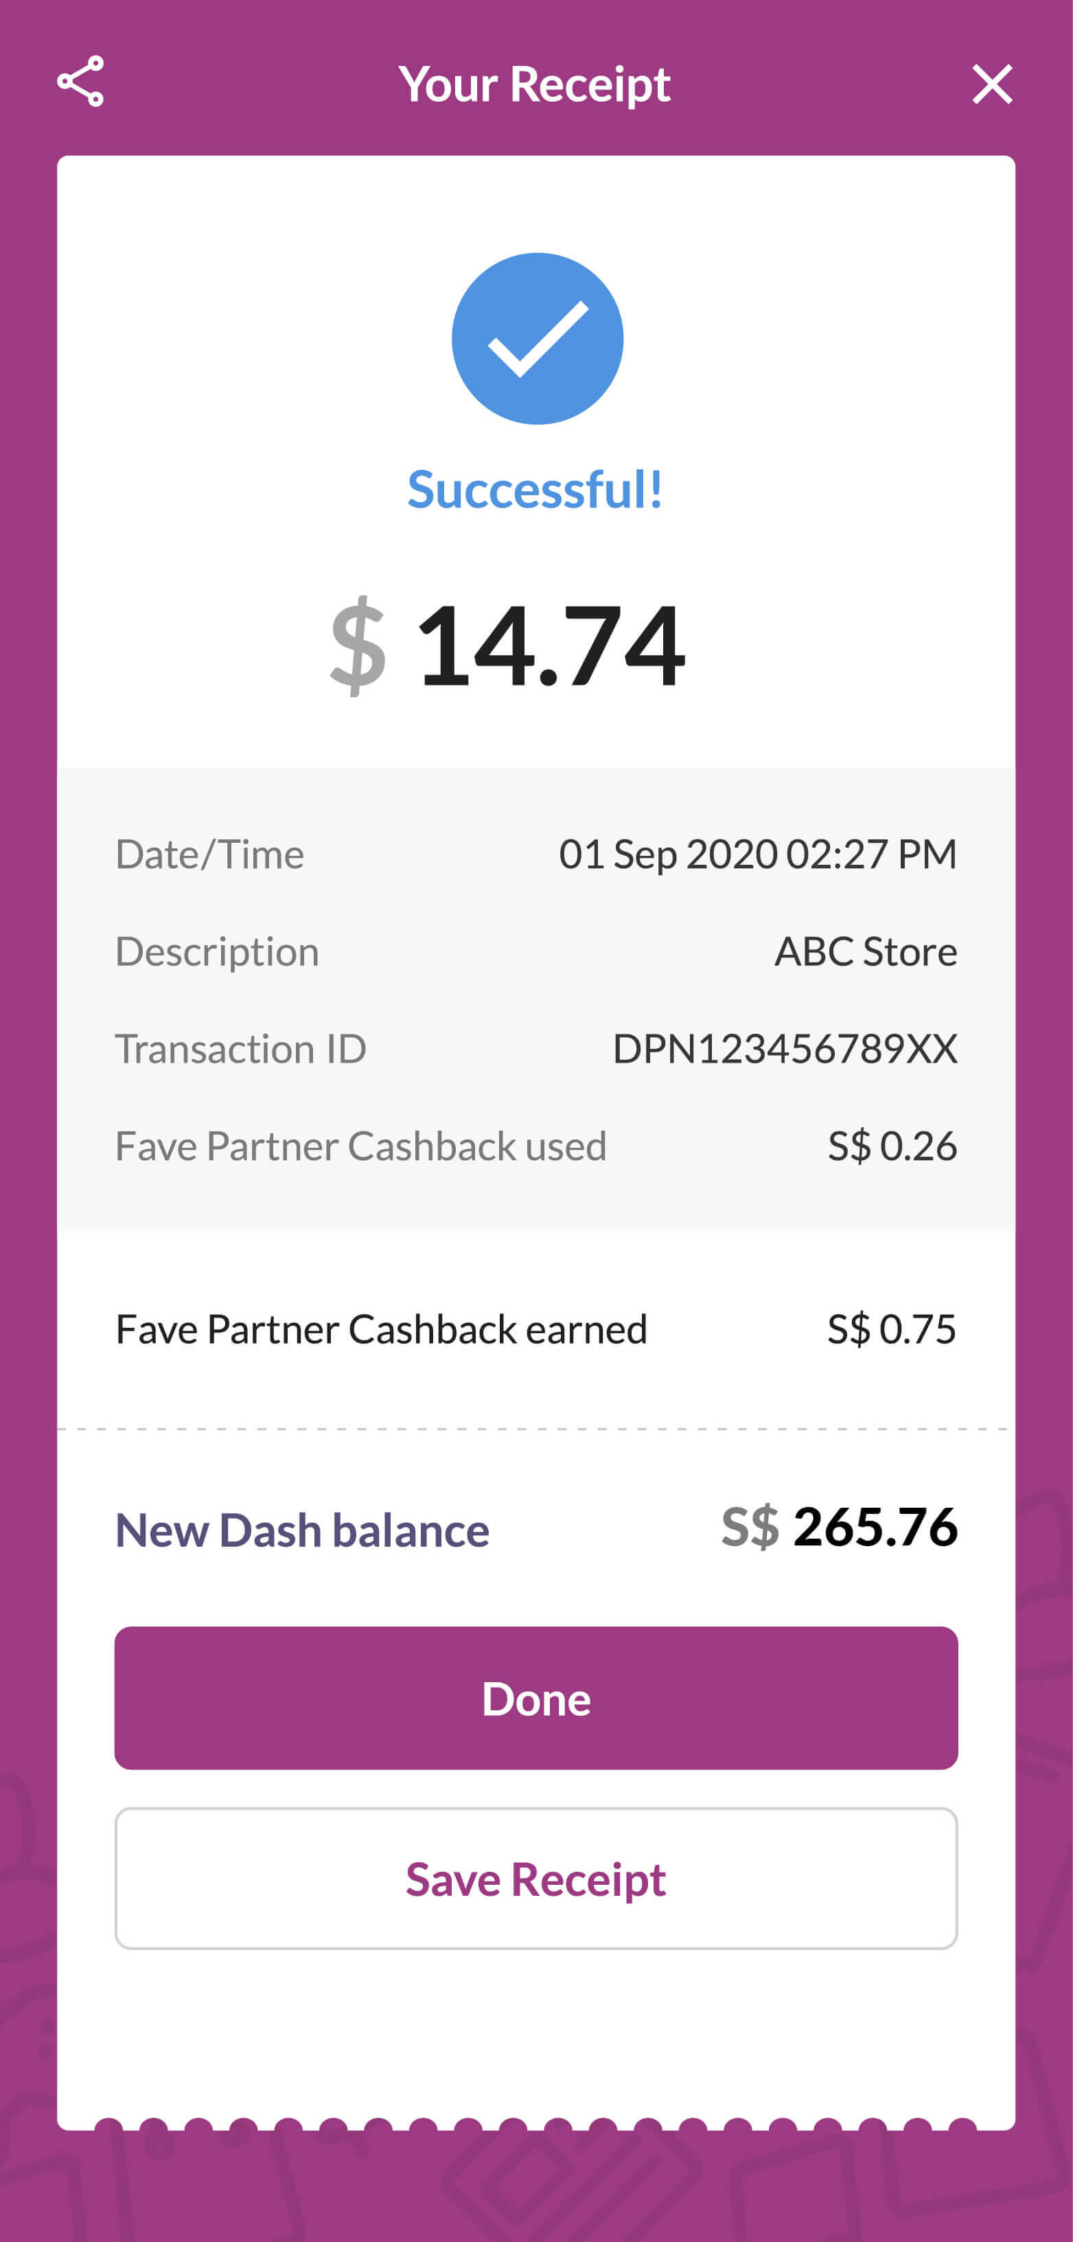Close the receipt with the X icon

coord(992,84)
